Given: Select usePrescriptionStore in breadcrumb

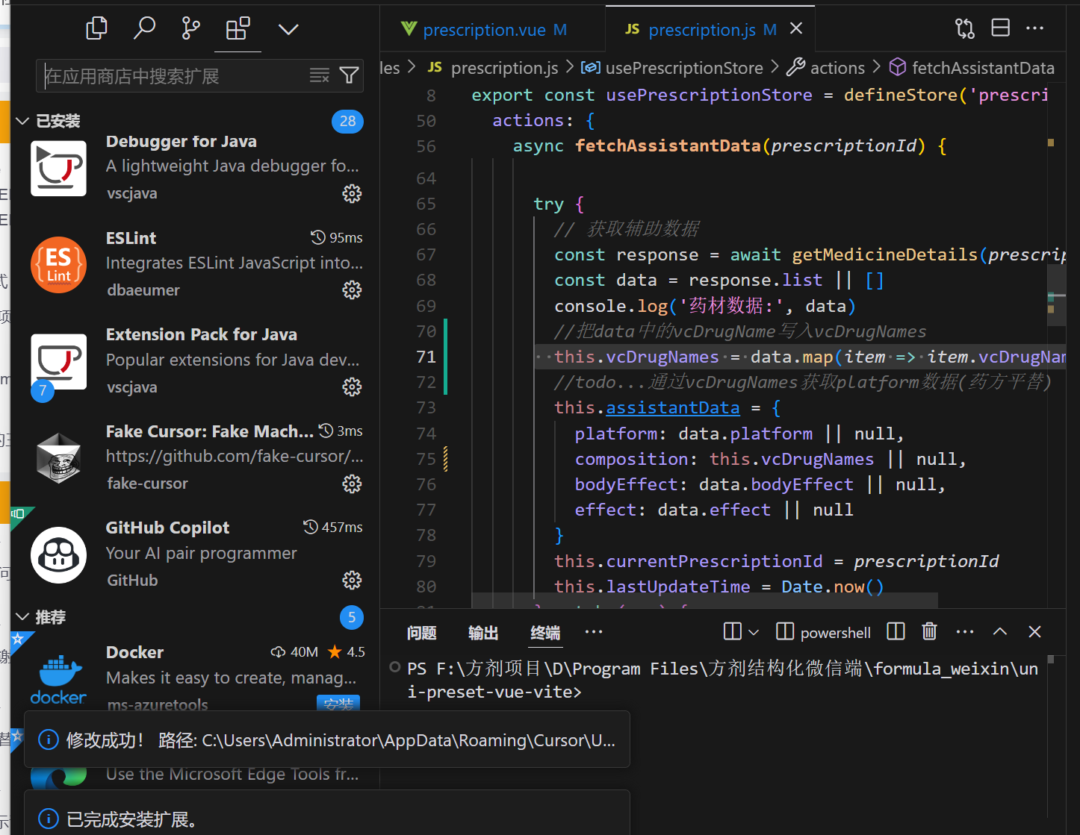Looking at the screenshot, I should point(683,68).
